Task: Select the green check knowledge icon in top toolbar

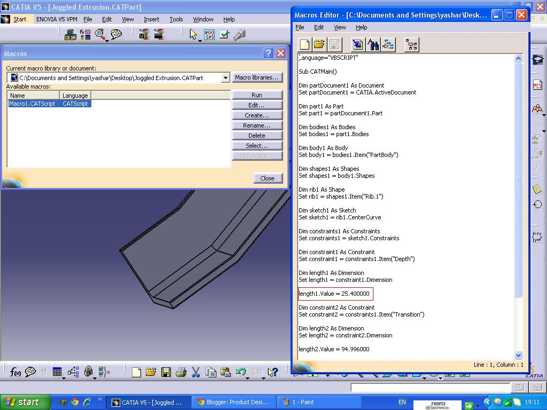Action: point(223,34)
